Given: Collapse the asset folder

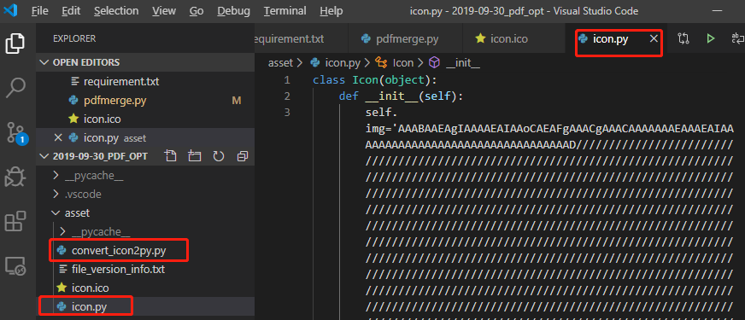Looking at the screenshot, I should [145, 213].
